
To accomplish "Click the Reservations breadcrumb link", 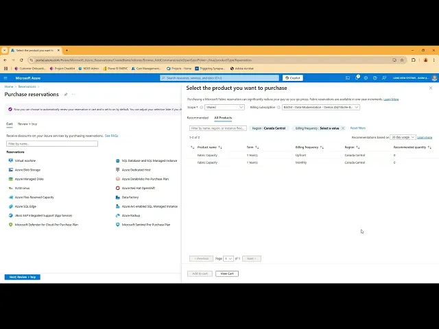I will 27,87.
